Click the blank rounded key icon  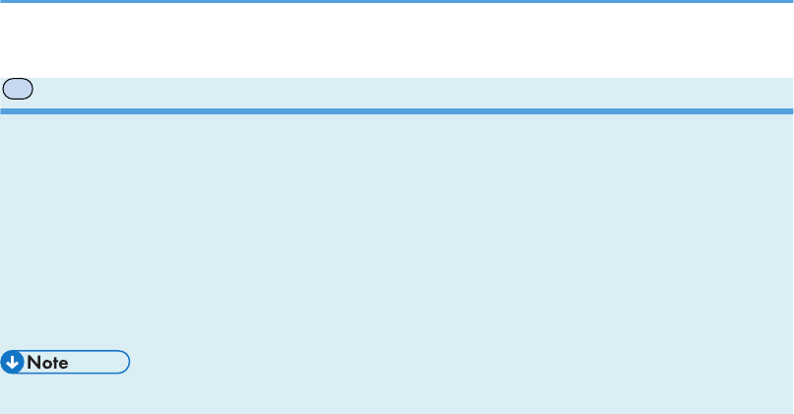click(18, 89)
